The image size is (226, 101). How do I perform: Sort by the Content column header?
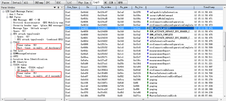coord(170,7)
